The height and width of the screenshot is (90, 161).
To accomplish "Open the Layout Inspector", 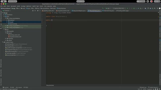I will [153, 87].
